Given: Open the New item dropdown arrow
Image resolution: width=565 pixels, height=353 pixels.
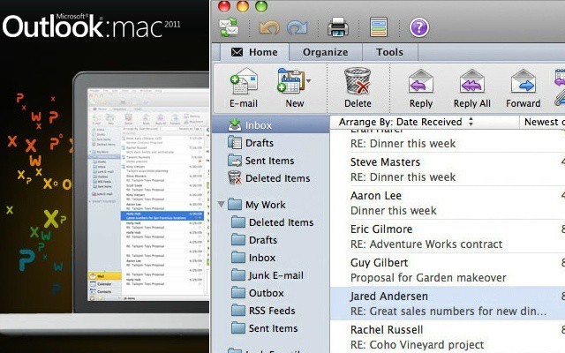Looking at the screenshot, I should (309, 82).
